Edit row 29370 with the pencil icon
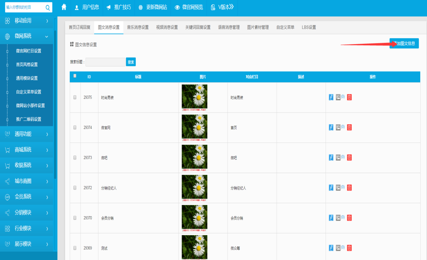 (331, 218)
